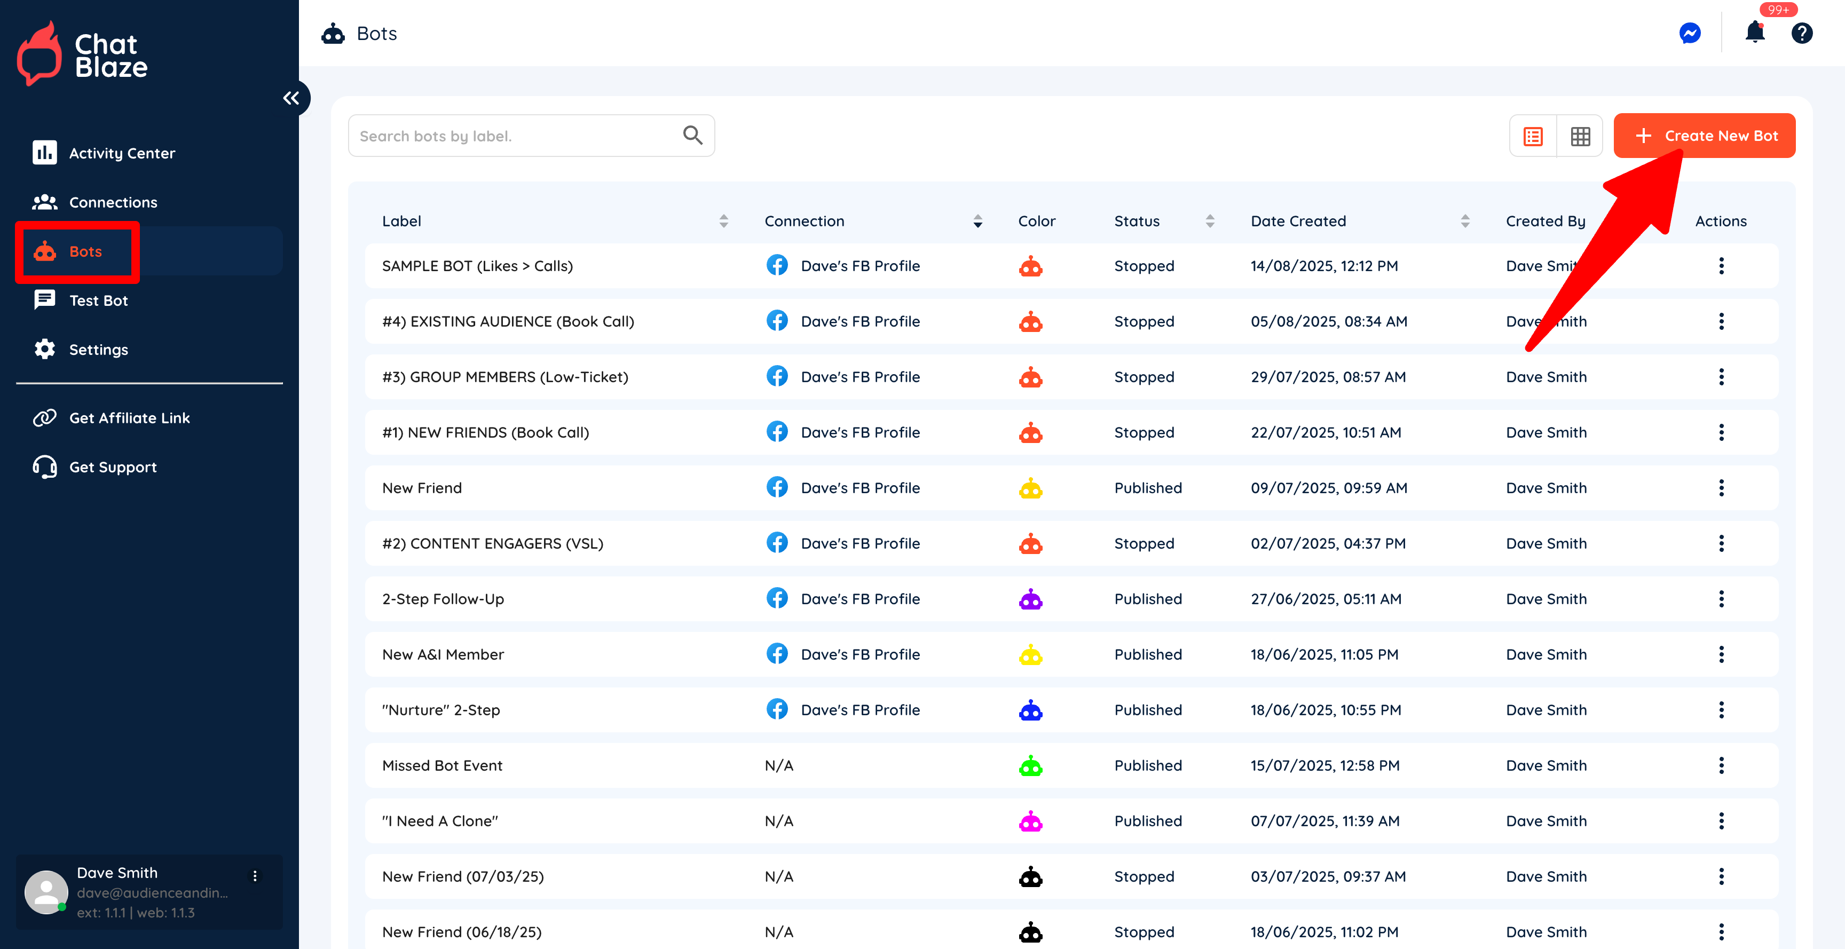The height and width of the screenshot is (949, 1845).
Task: Switch to list view layout
Action: click(1533, 136)
